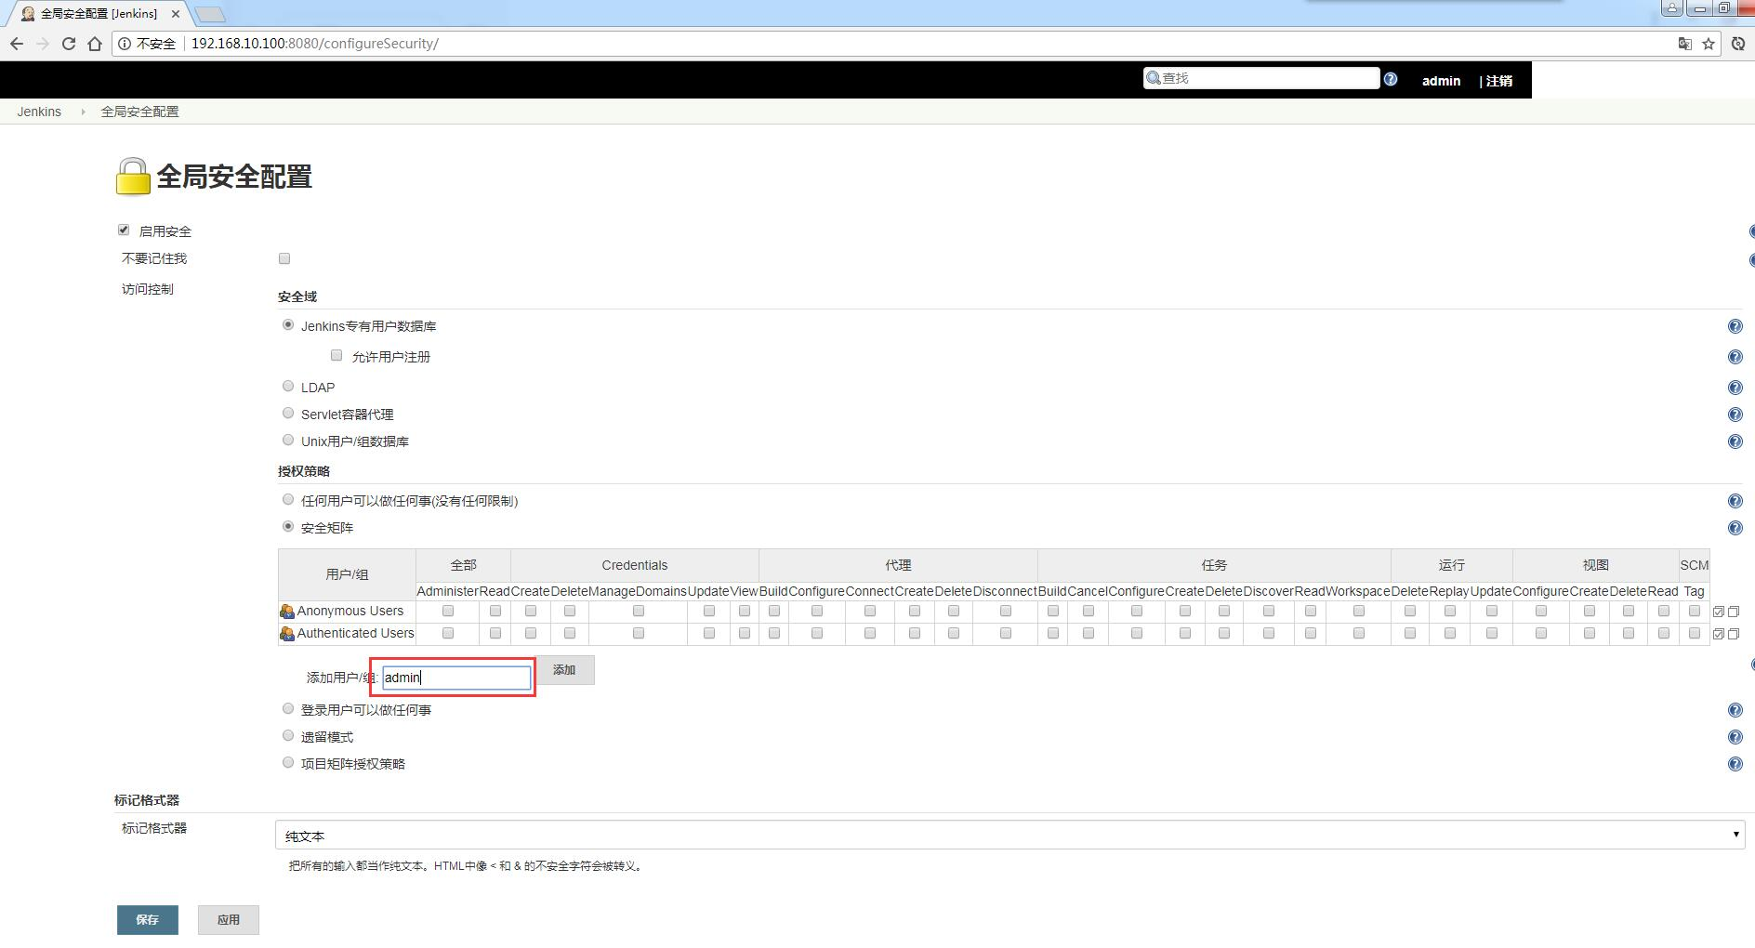Click the Authenticated Users person icon
Image resolution: width=1755 pixels, height=948 pixels.
click(x=287, y=634)
